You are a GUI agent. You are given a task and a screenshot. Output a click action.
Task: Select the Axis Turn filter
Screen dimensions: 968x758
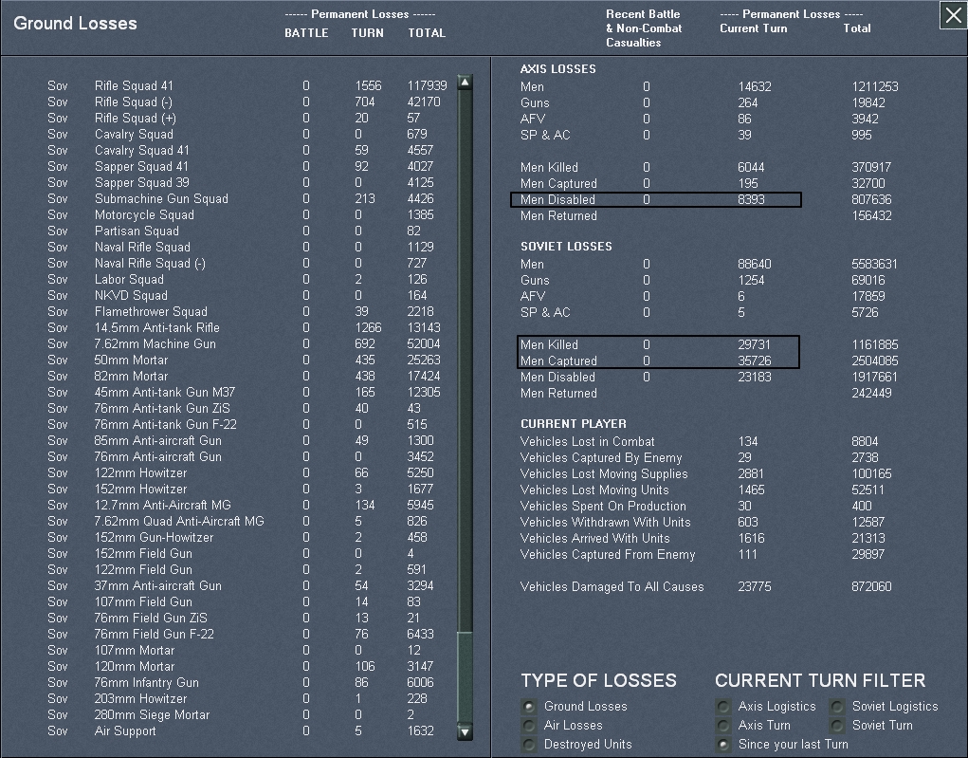(x=722, y=725)
